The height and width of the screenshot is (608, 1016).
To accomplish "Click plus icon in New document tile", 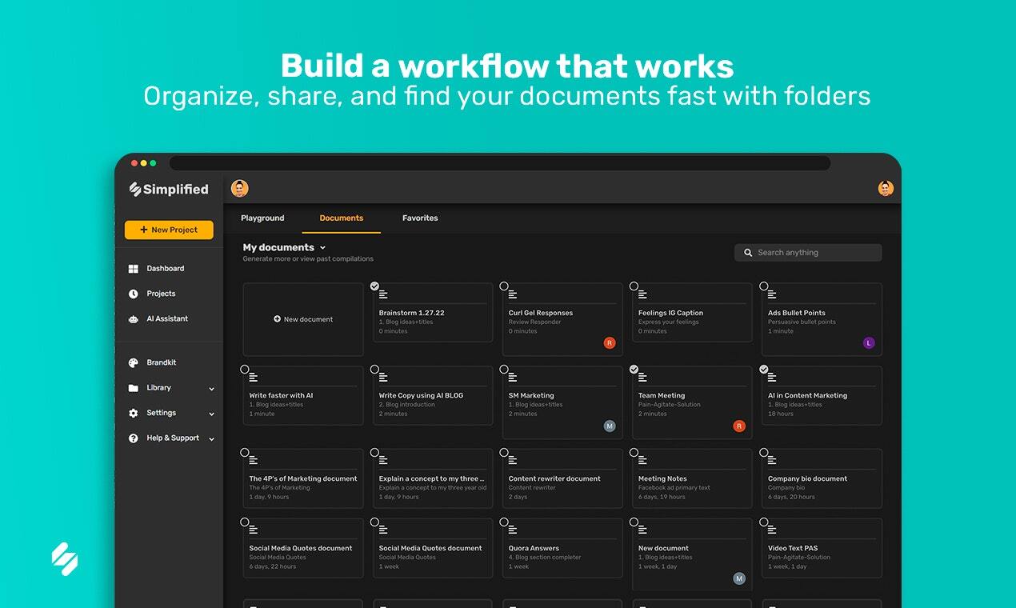I will [x=278, y=319].
